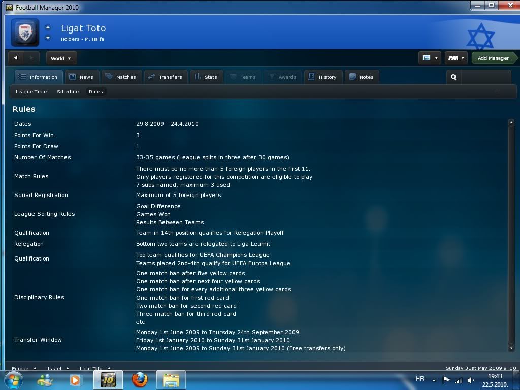Open the League Table subsection
520x390 pixels.
point(31,92)
